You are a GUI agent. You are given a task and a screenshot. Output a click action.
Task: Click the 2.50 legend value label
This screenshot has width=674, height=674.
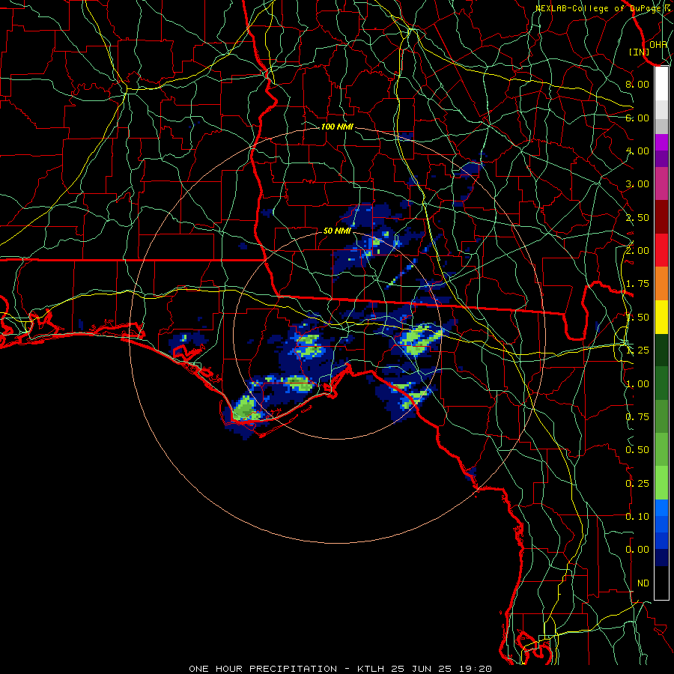(637, 217)
